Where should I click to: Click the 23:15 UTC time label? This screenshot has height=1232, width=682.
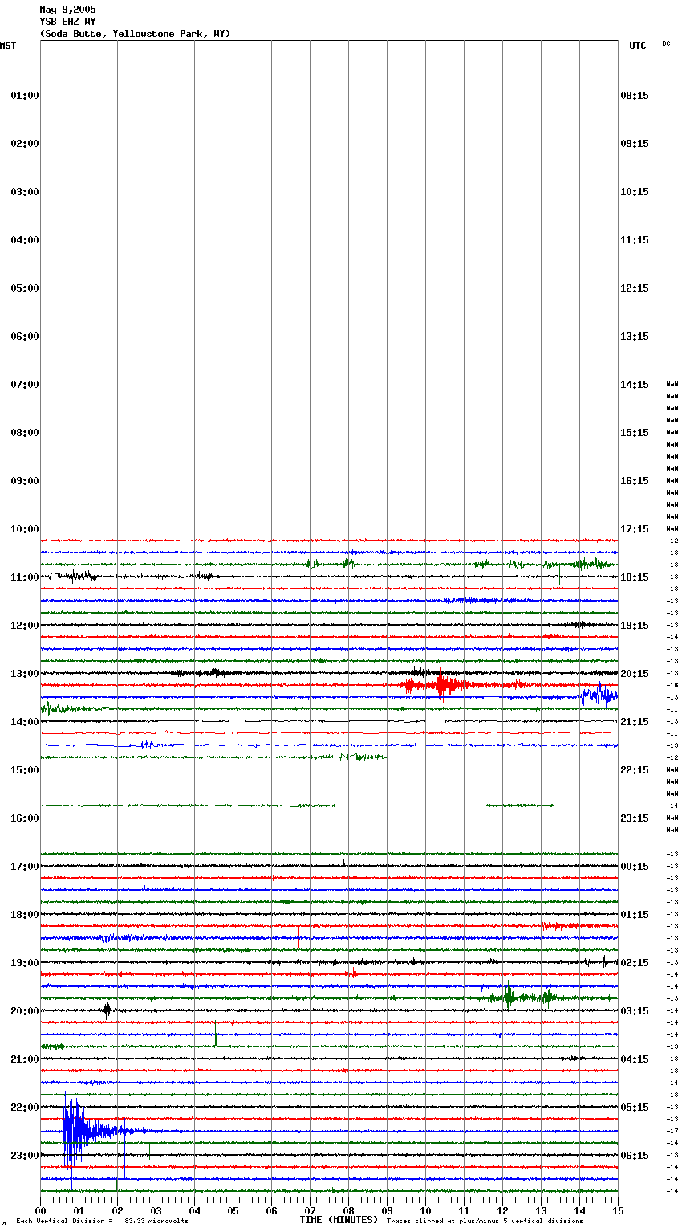click(635, 818)
